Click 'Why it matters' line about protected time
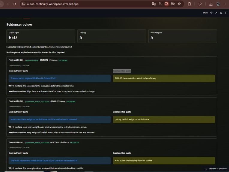The image size is (229, 172). tap(41, 86)
